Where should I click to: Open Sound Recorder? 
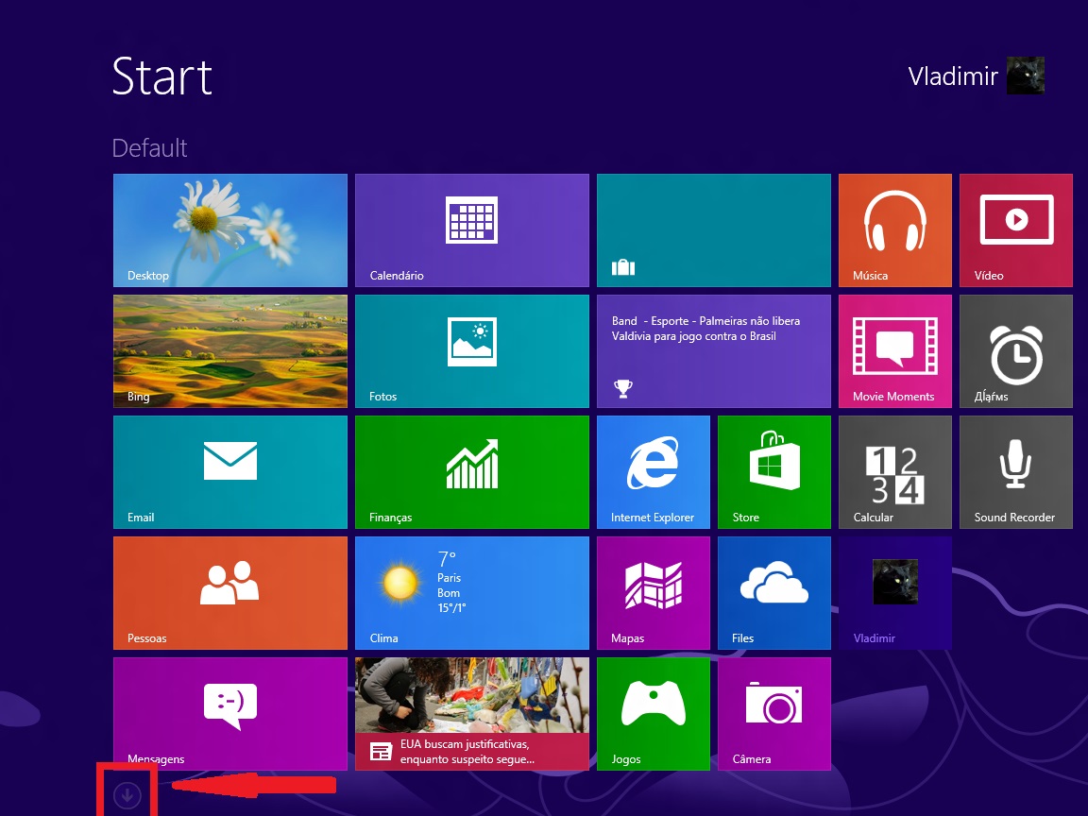1015,471
